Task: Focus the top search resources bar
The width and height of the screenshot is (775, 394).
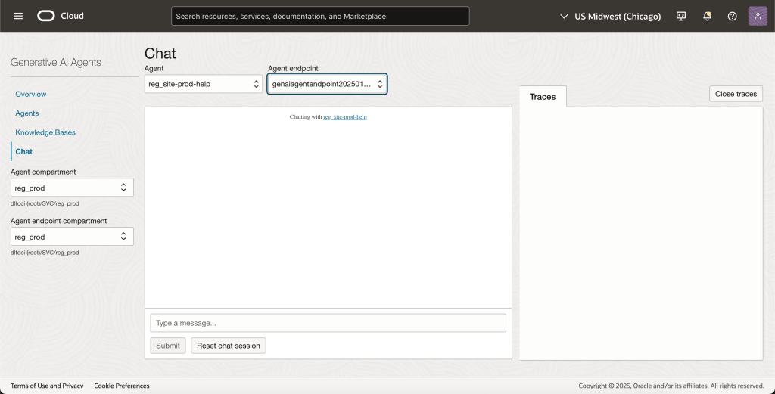Action: point(320,16)
